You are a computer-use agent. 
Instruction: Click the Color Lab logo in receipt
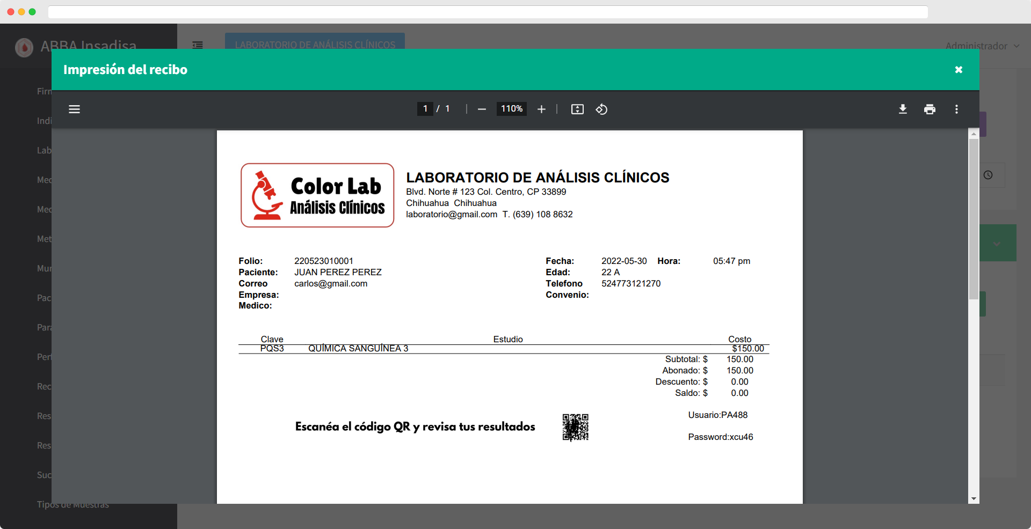(x=317, y=195)
